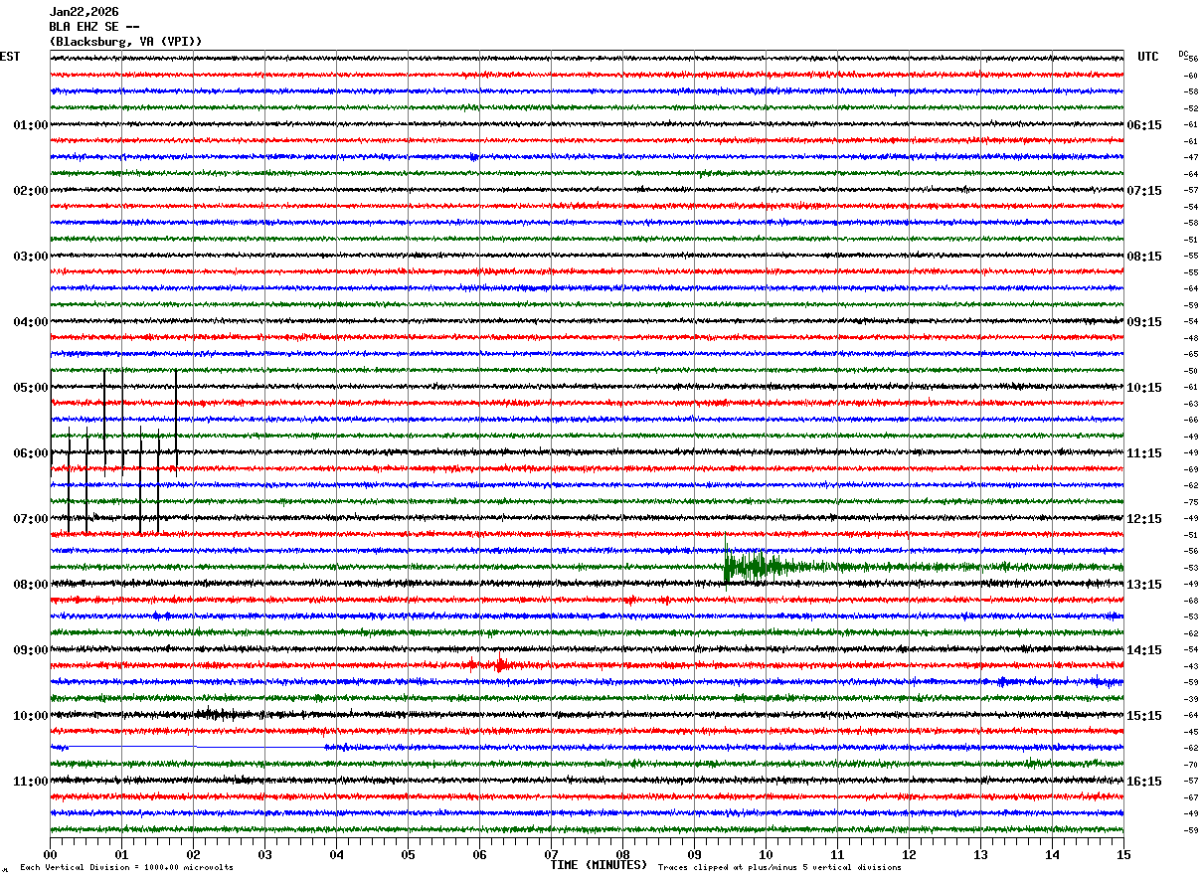Click the "03:00" EST time label
Viewport: 1203px width, 881px height.
coord(30,257)
